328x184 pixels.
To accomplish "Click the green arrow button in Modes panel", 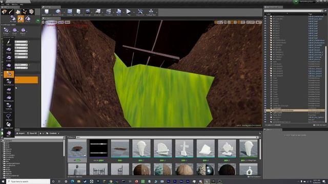I will click(x=38, y=21).
